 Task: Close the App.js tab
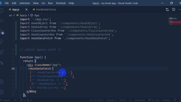point(26,9)
